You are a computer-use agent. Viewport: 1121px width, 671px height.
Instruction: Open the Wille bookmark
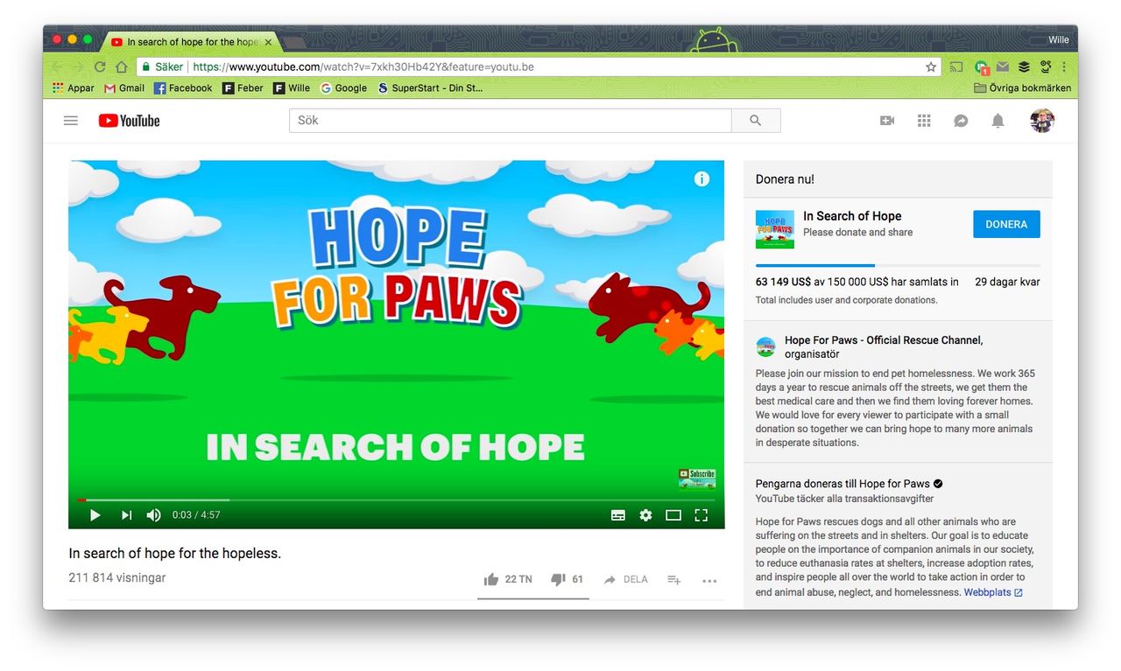[292, 87]
